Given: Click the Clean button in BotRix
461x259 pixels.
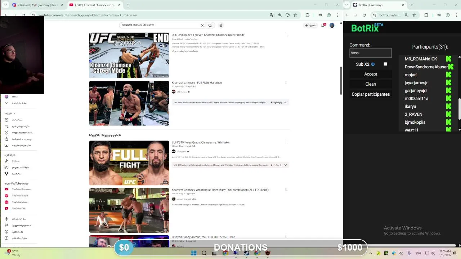Looking at the screenshot, I should (x=371, y=84).
